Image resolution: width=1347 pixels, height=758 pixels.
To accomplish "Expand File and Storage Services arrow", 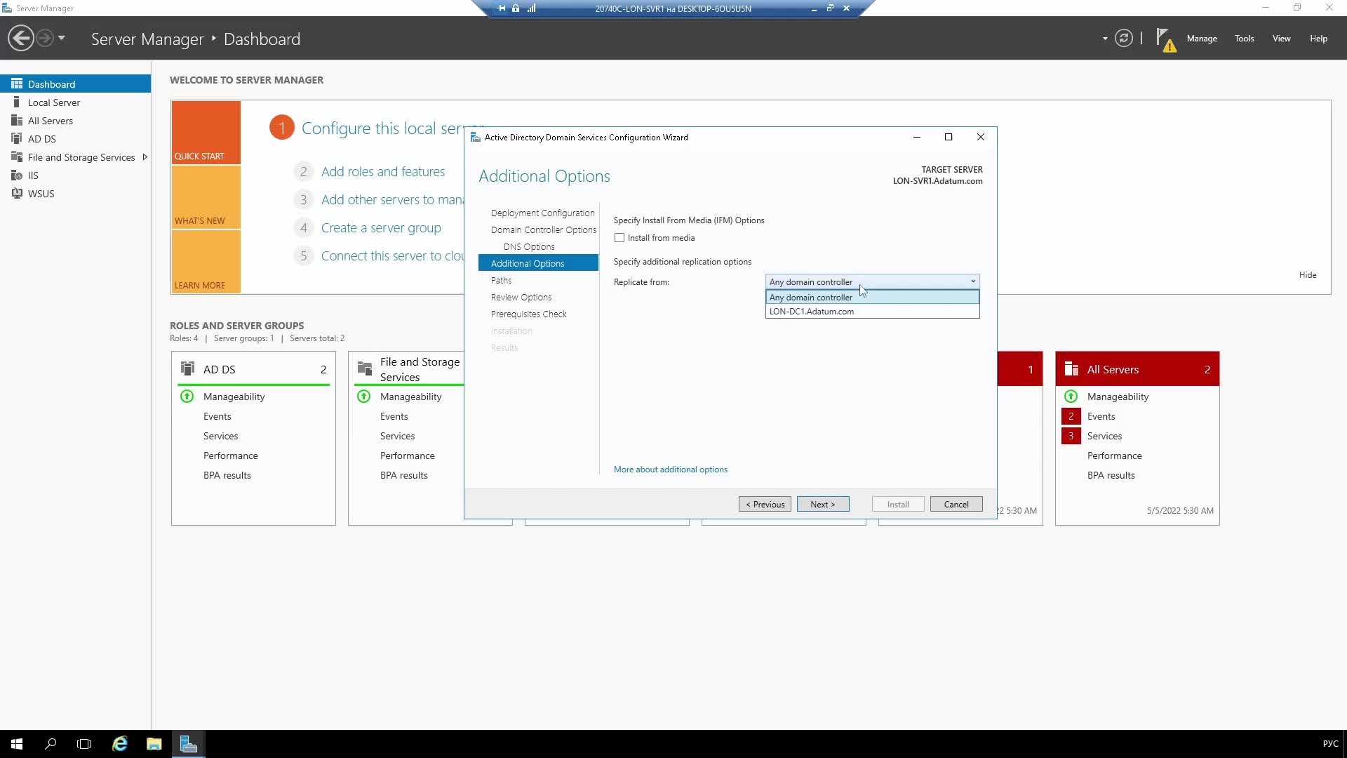I will point(145,157).
